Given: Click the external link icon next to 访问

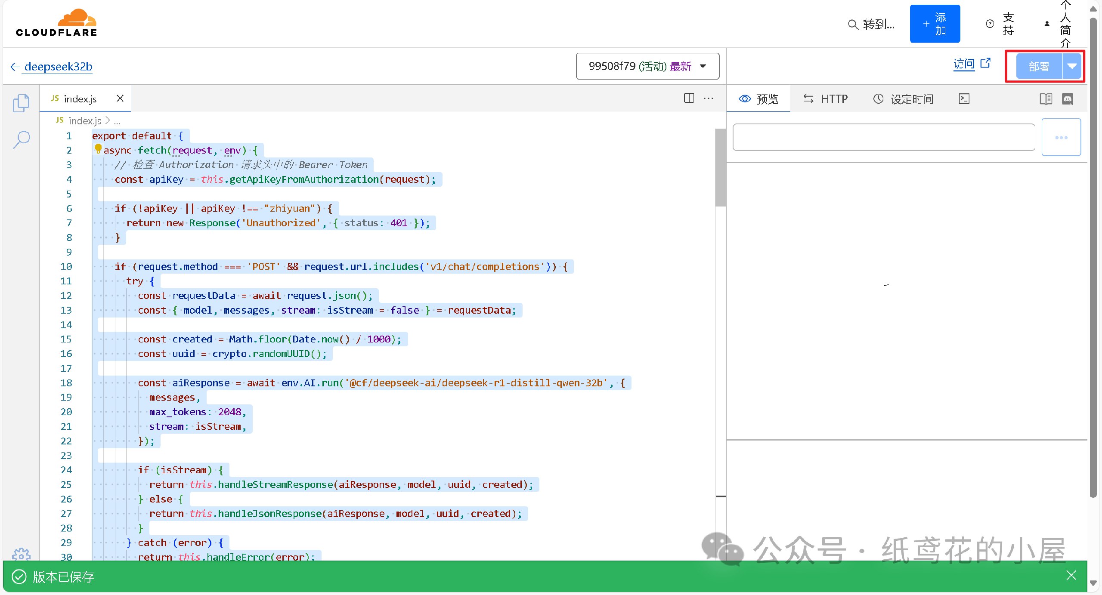Looking at the screenshot, I should click(985, 63).
